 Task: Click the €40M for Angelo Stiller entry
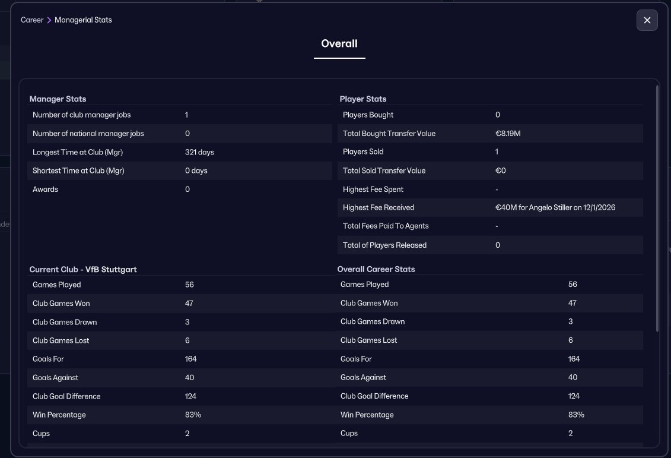click(x=555, y=207)
